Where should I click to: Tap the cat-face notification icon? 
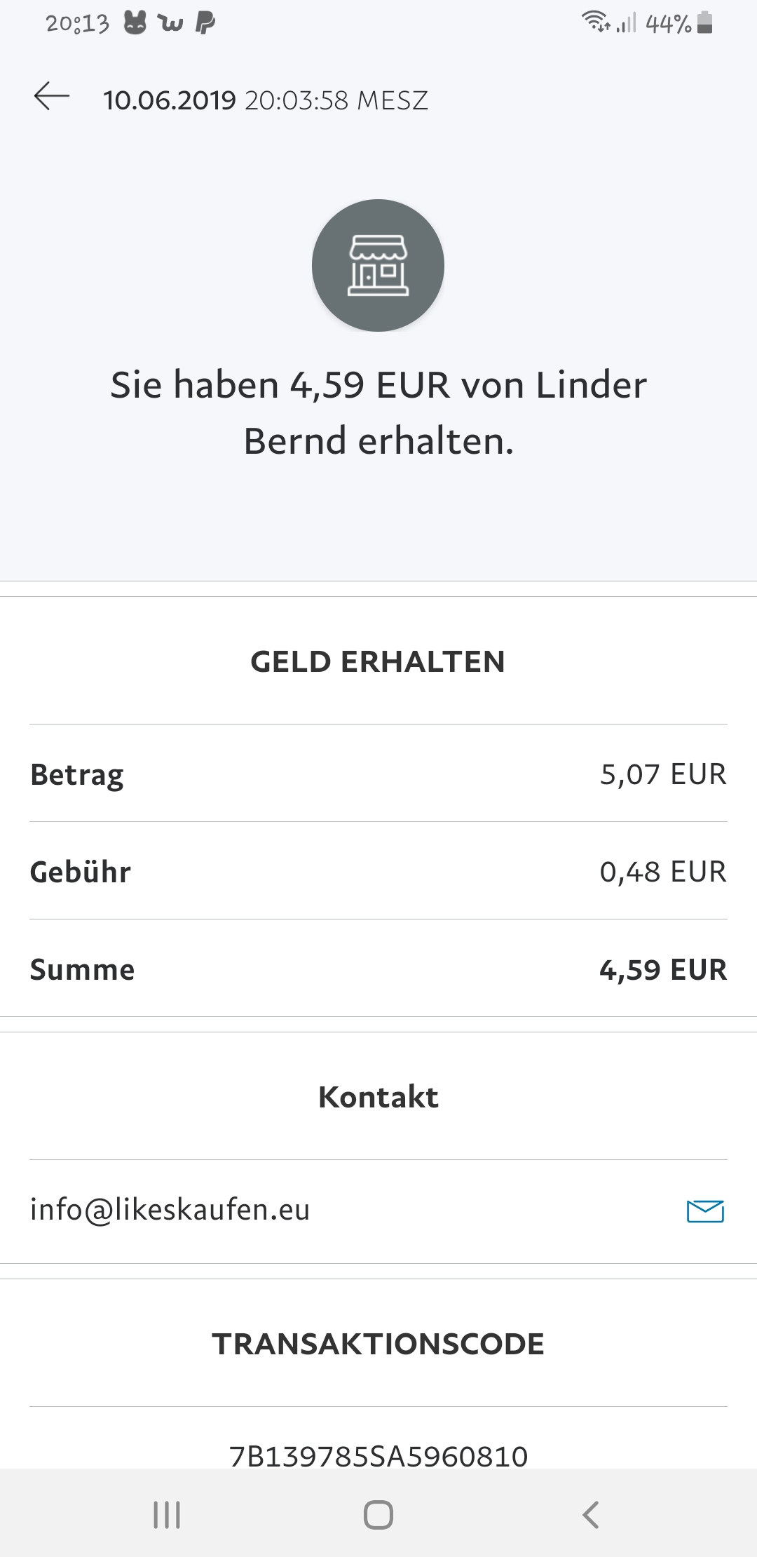coord(135,24)
